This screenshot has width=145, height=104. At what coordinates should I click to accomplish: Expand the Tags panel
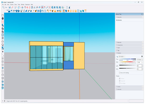tap(117, 50)
